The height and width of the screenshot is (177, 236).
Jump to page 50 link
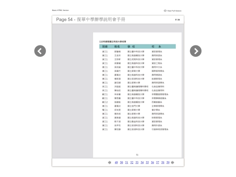(x=121, y=163)
